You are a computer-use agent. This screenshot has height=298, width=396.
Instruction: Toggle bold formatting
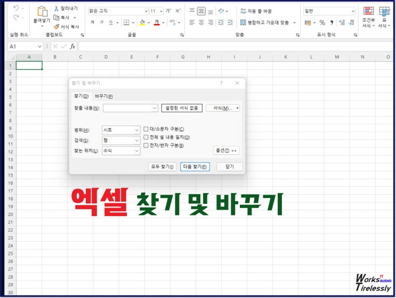point(92,22)
